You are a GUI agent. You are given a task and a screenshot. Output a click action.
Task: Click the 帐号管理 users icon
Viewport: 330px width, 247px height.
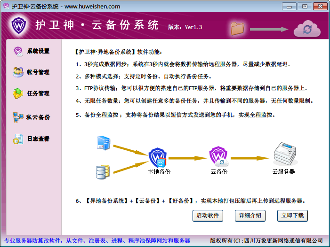click(18, 72)
